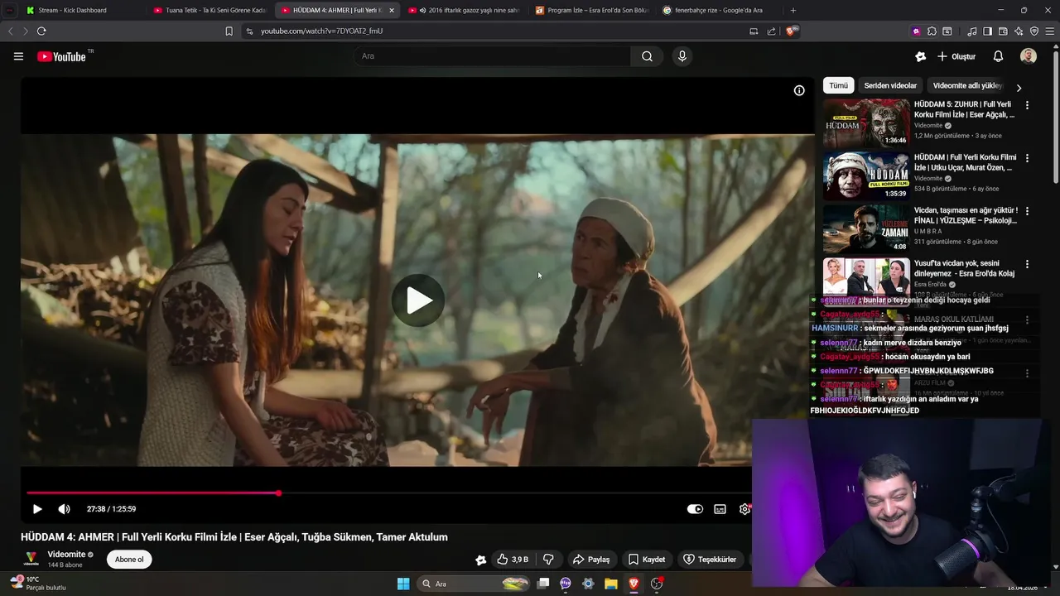Click the Teşekkürler thanks button

point(710,560)
